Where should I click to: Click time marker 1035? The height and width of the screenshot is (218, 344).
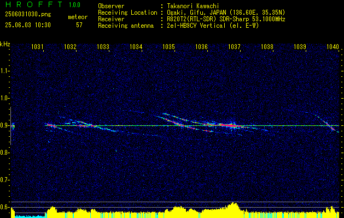click(x=168, y=46)
